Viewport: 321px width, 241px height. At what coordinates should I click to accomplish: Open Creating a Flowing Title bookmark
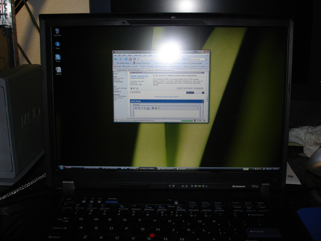point(142,63)
